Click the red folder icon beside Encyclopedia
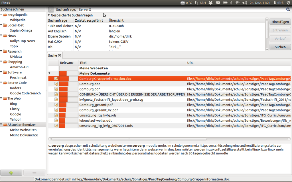Screen dimensions: 292x182 click(x=5, y=15)
